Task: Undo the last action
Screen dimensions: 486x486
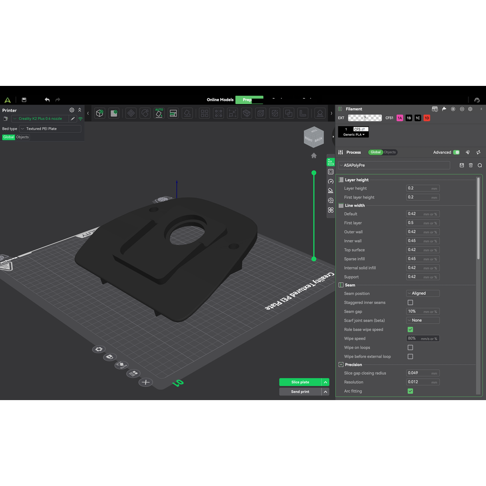Action: click(x=47, y=100)
